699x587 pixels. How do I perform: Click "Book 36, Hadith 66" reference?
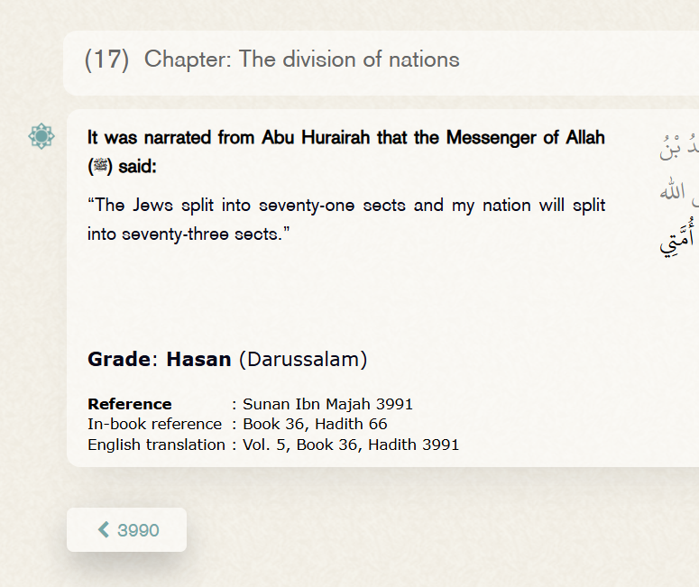[315, 424]
